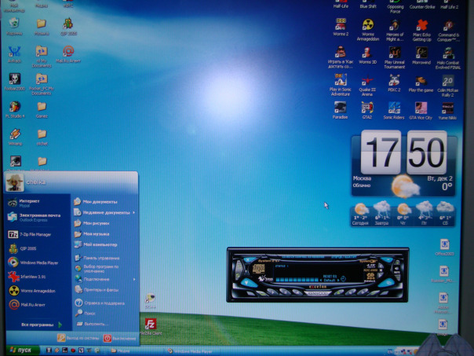Image resolution: width=474 pixels, height=356 pixels.
Task: Open Мой компьютер from Start menu
Action: click(100, 244)
